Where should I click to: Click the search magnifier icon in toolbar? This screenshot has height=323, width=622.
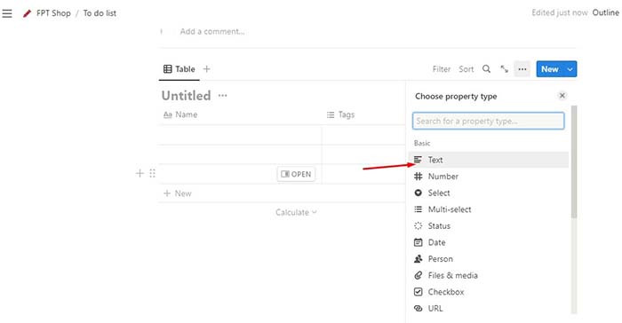point(486,69)
